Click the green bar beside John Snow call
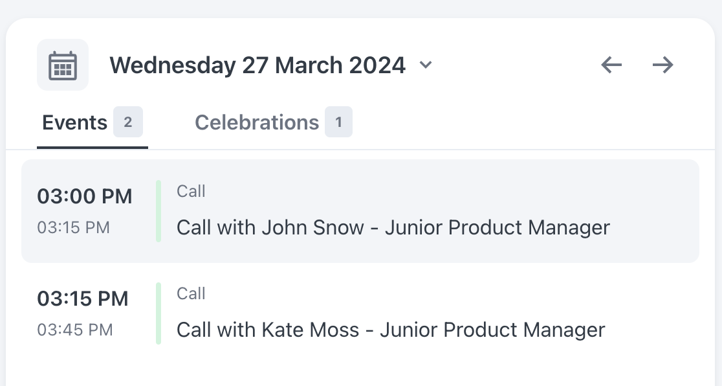The image size is (722, 386). click(x=159, y=211)
